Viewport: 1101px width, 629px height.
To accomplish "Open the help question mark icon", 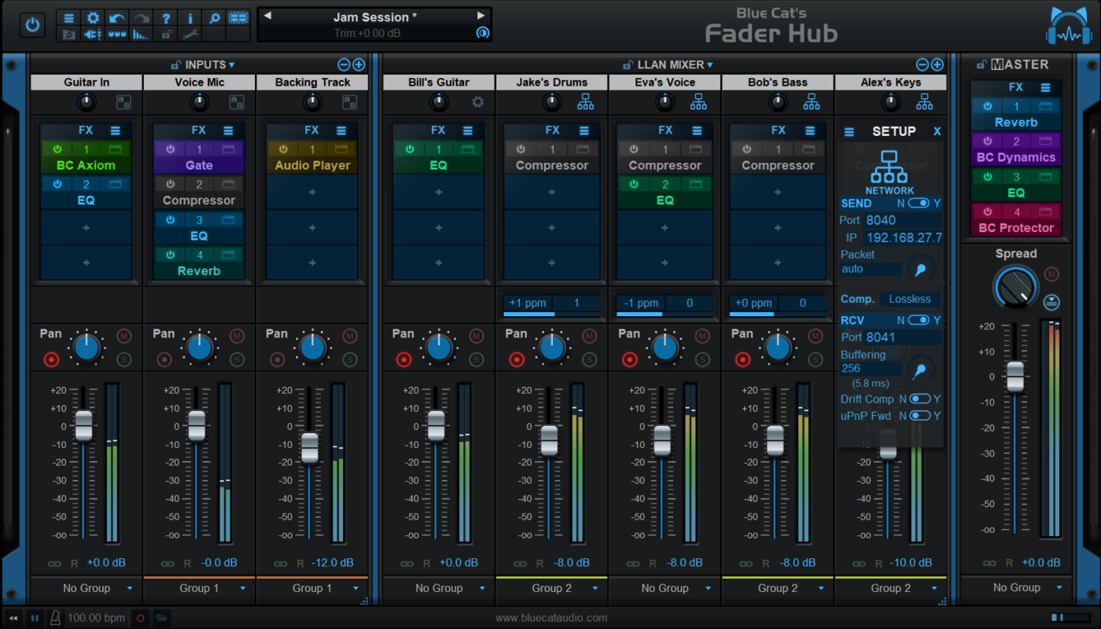I will (166, 18).
